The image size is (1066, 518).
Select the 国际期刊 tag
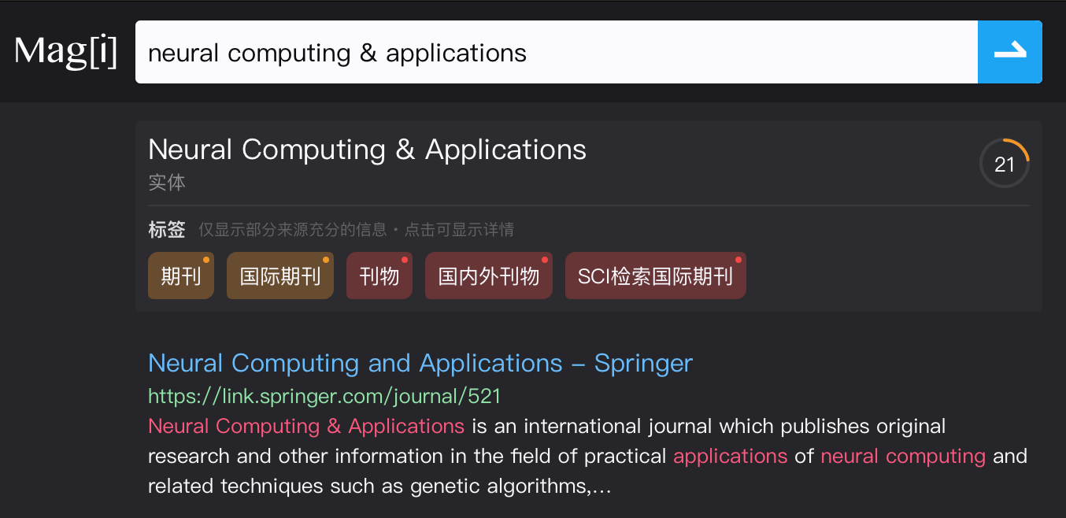[280, 276]
